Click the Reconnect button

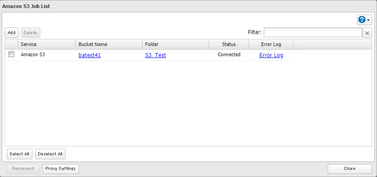23,169
